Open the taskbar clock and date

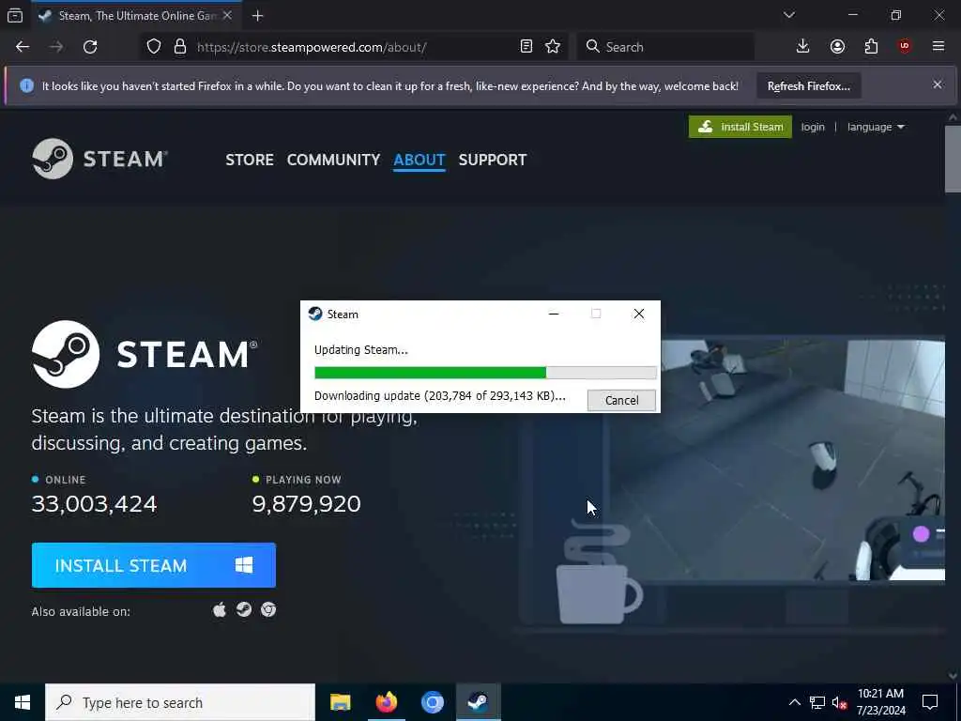coord(880,702)
